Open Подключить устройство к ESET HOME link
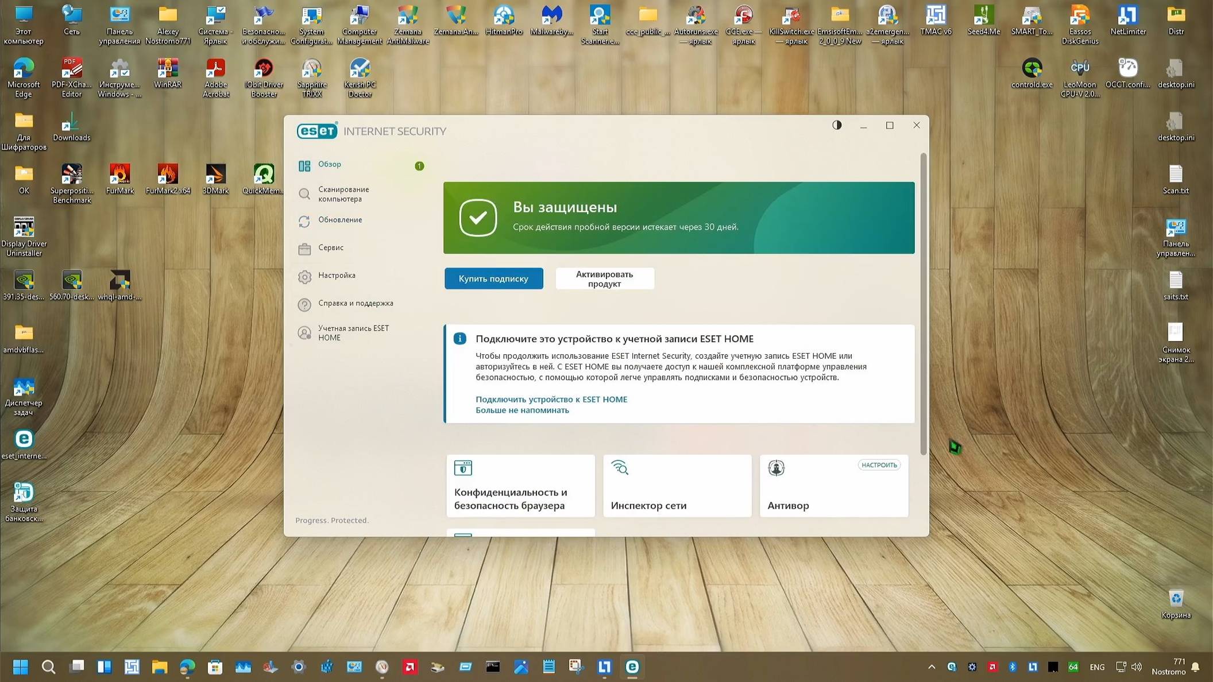The width and height of the screenshot is (1213, 682). tap(551, 399)
